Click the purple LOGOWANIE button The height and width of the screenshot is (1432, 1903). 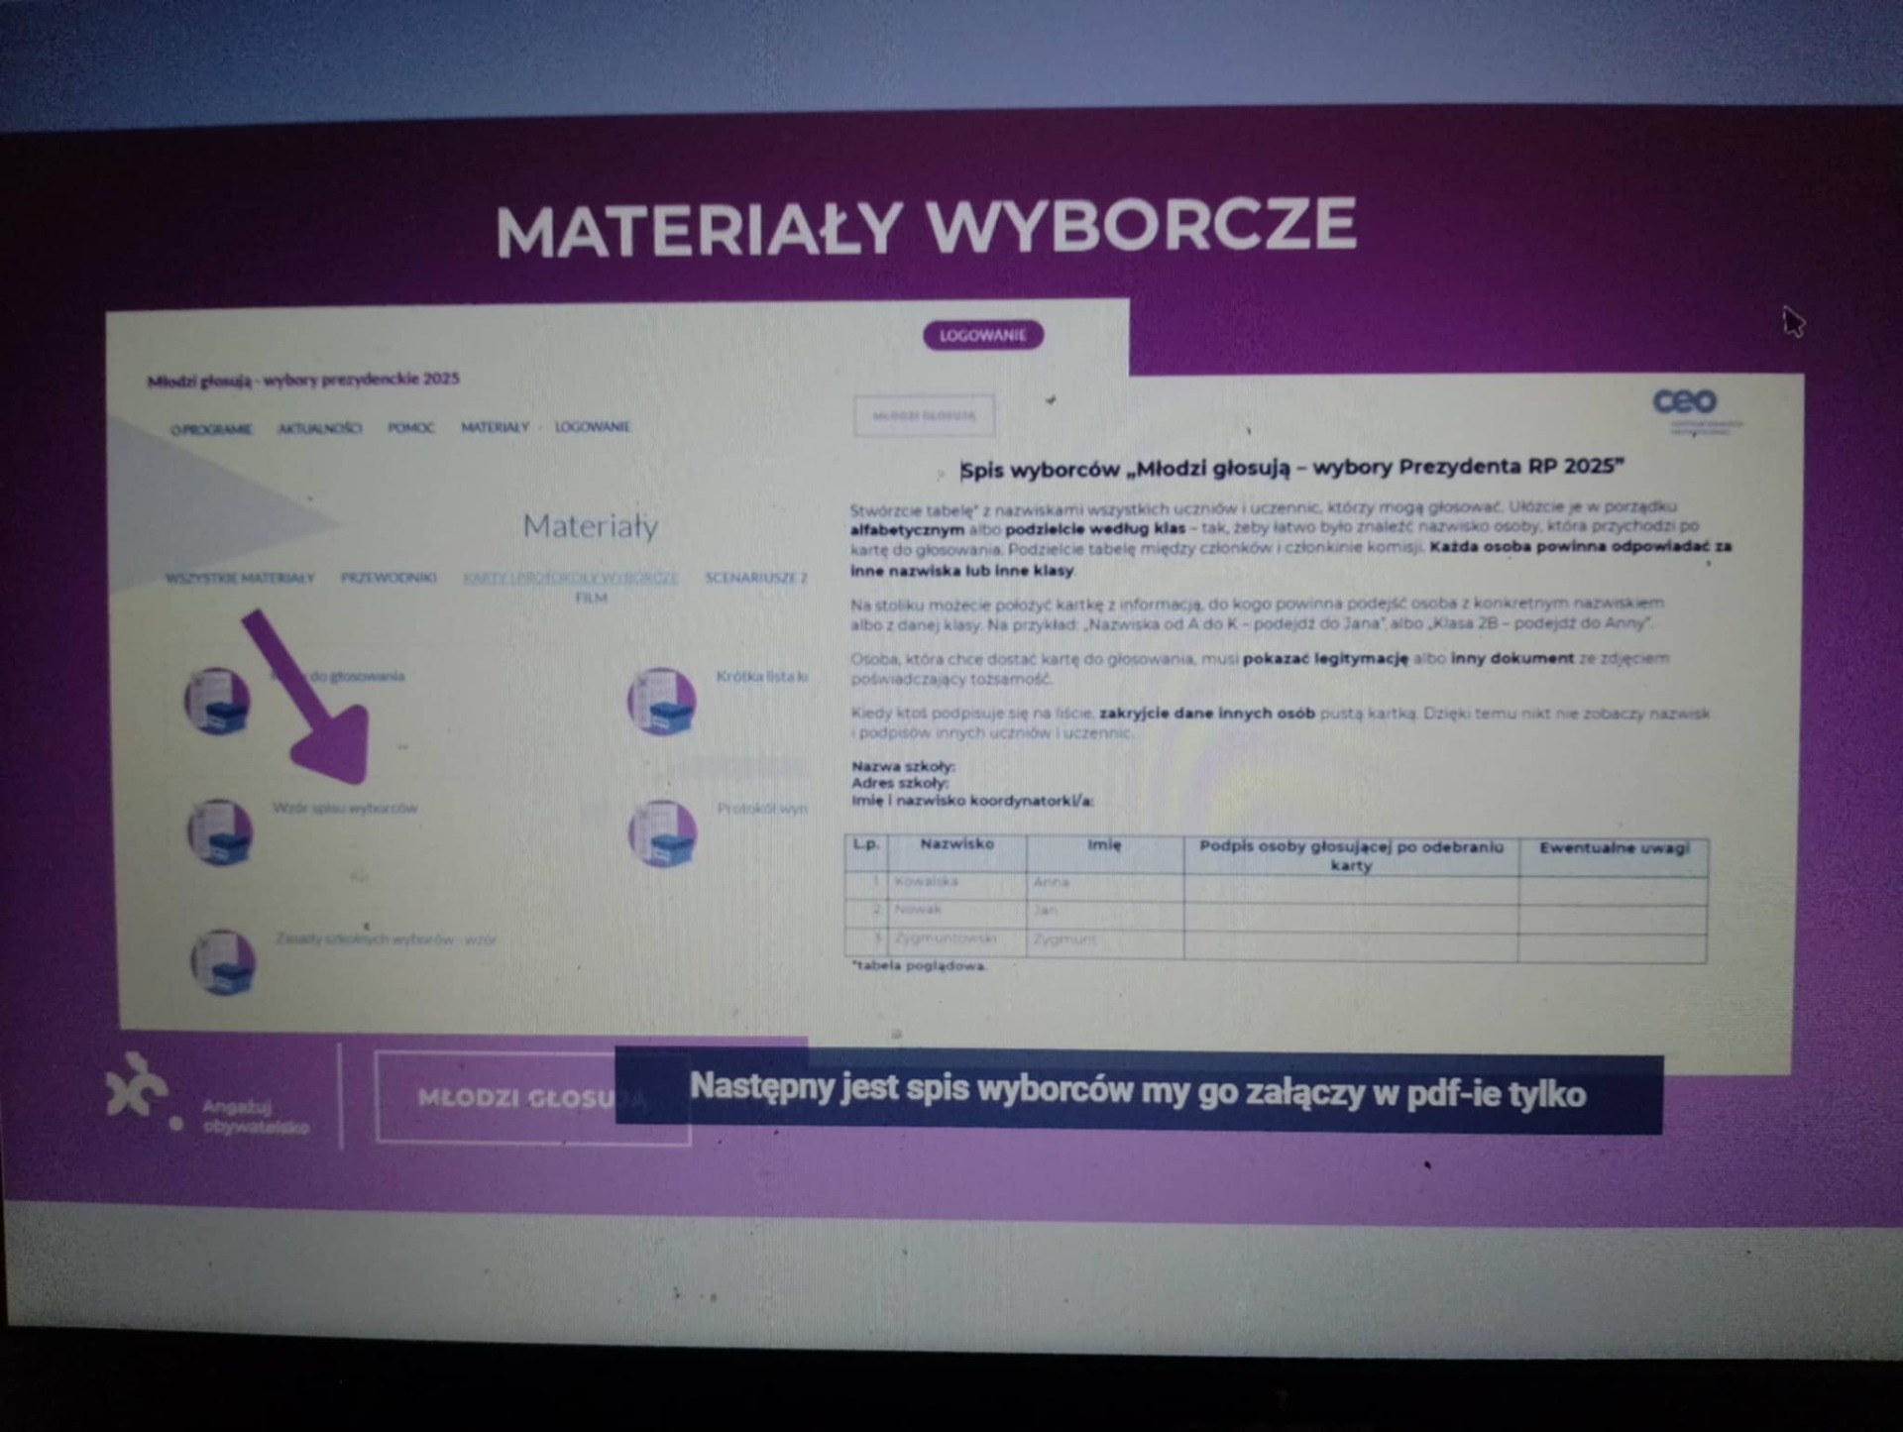click(982, 335)
